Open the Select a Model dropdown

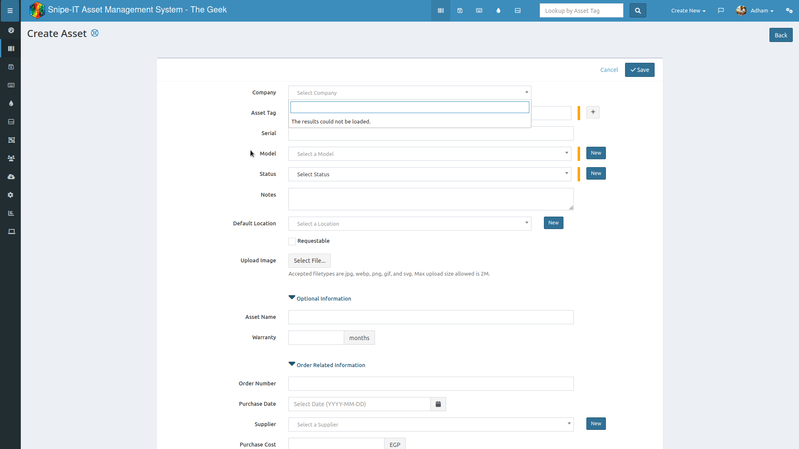429,154
